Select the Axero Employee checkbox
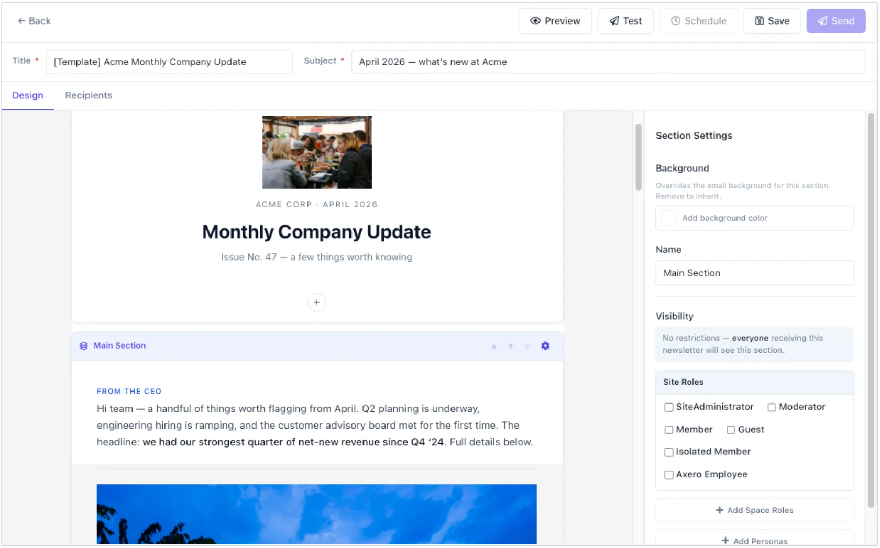 click(669, 475)
